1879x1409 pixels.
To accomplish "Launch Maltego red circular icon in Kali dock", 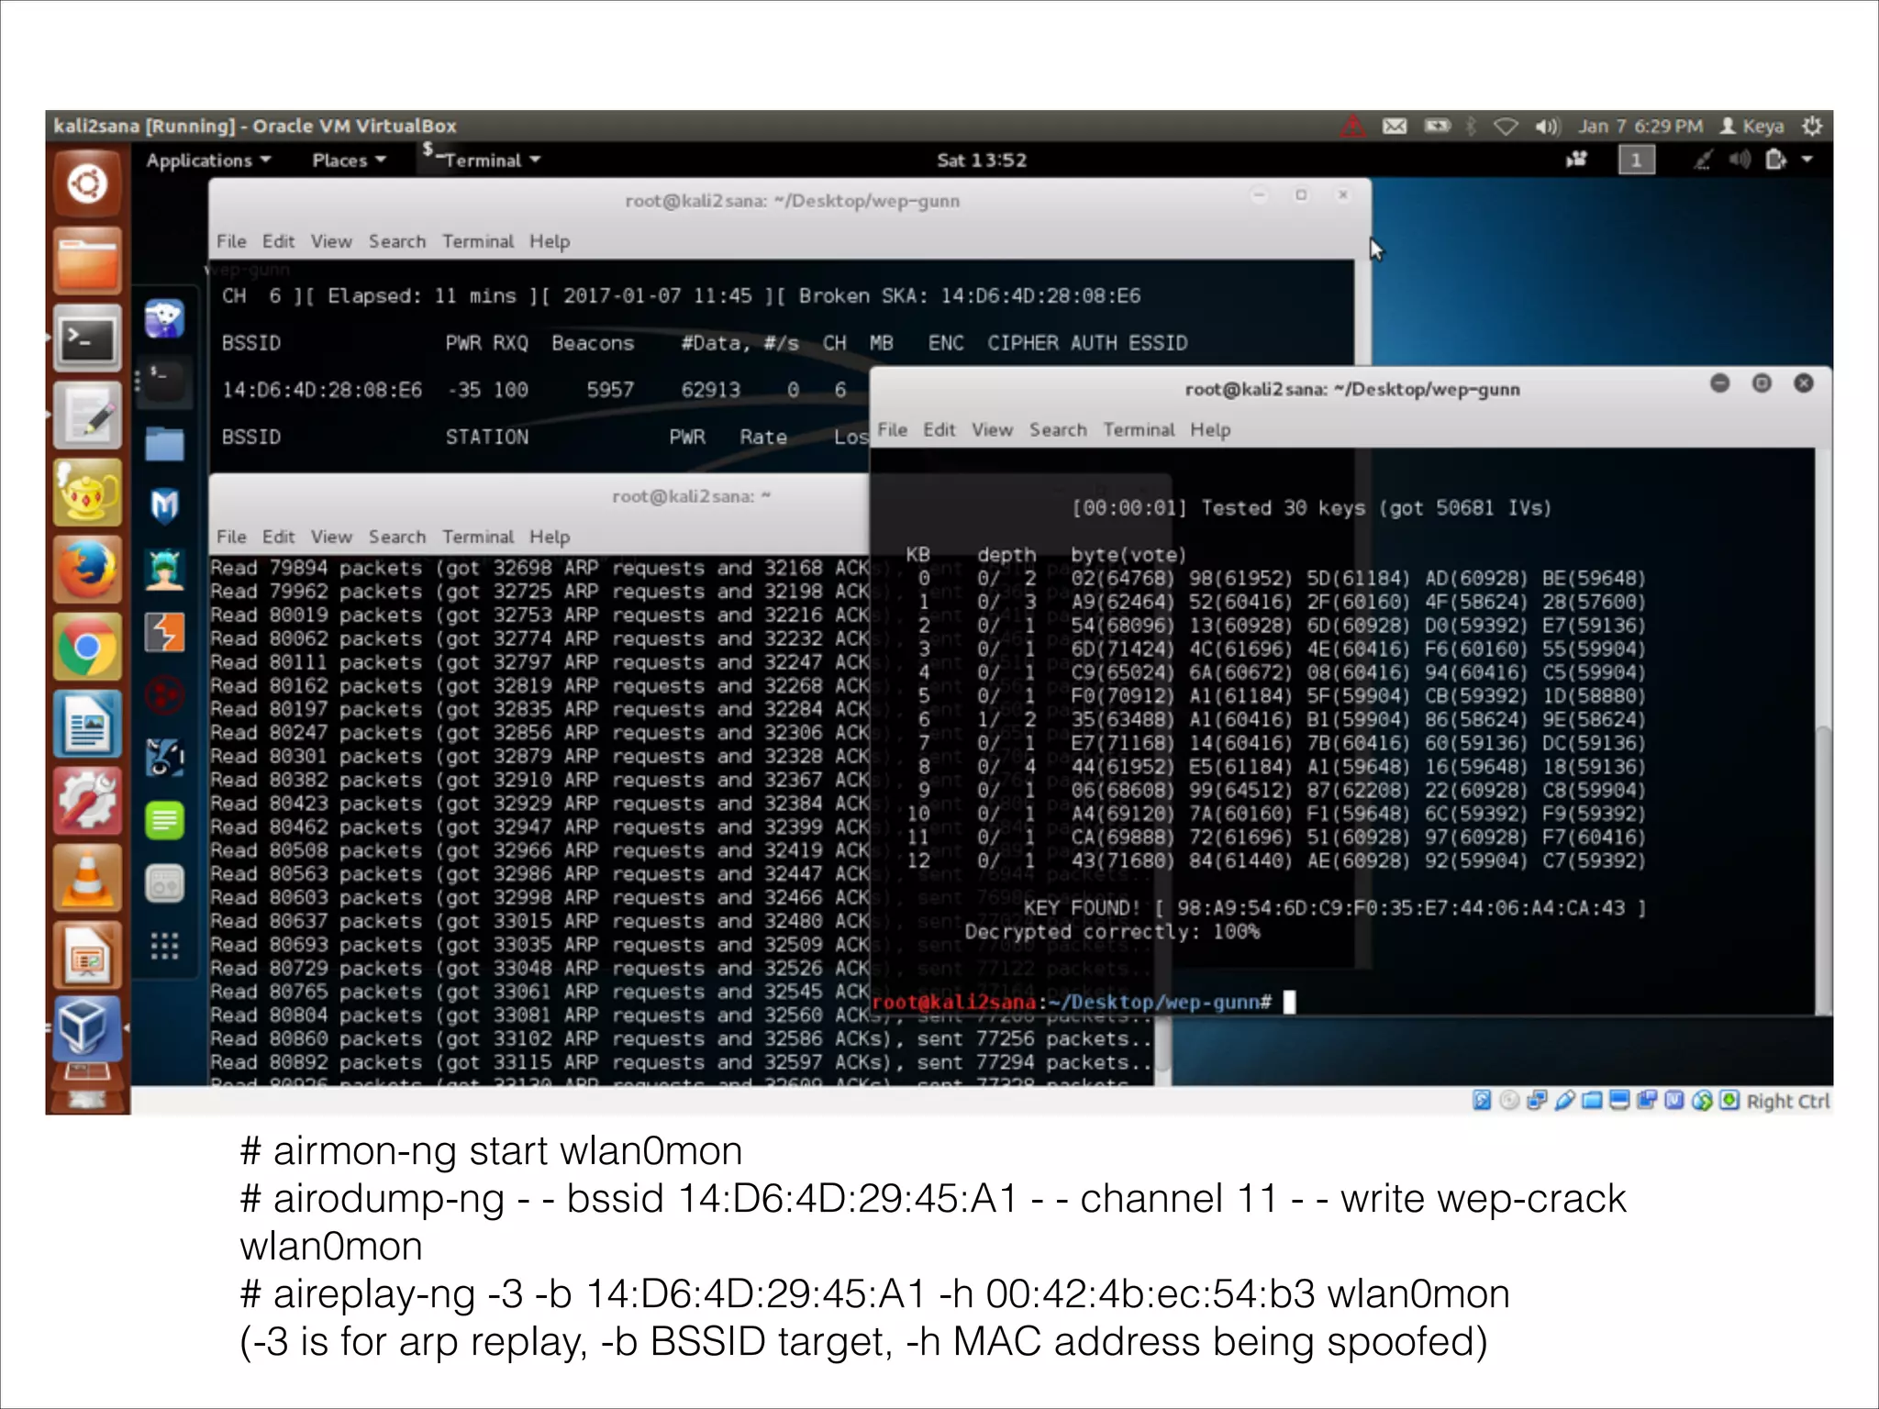I will 164,695.
